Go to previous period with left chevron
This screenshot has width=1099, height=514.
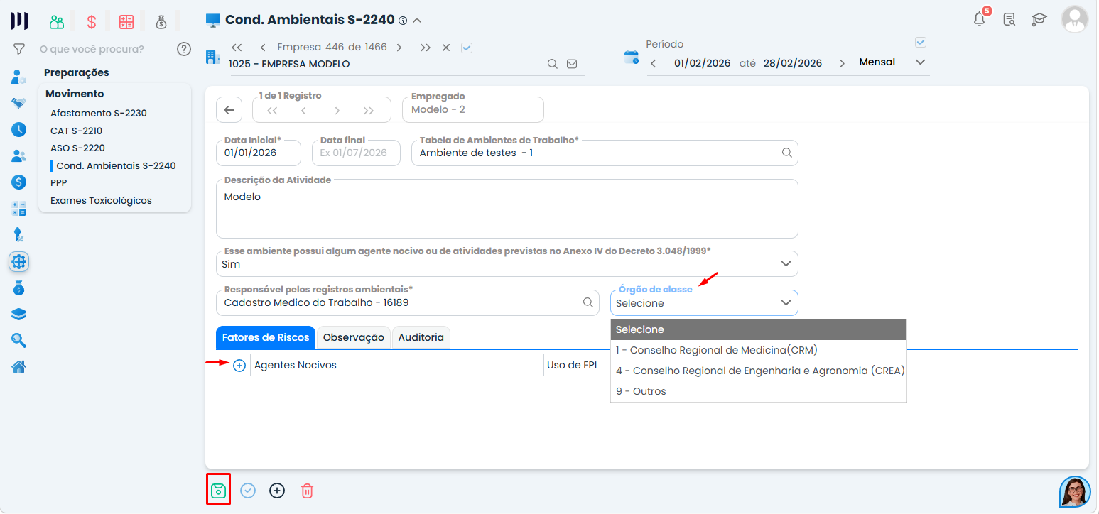coord(654,63)
